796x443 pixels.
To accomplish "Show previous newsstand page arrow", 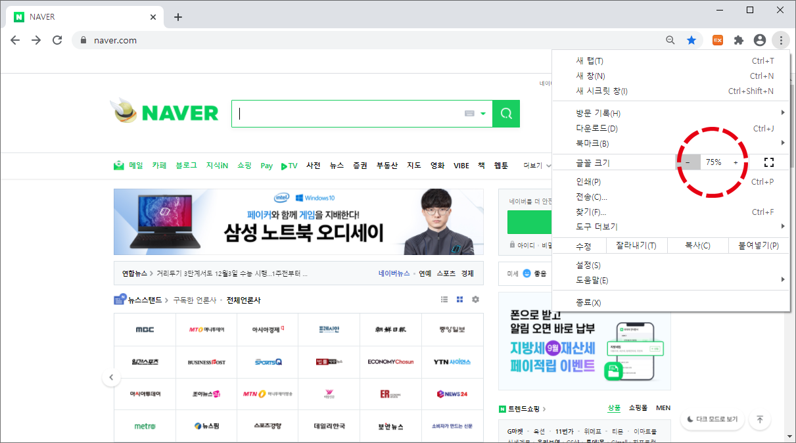I will point(111,377).
